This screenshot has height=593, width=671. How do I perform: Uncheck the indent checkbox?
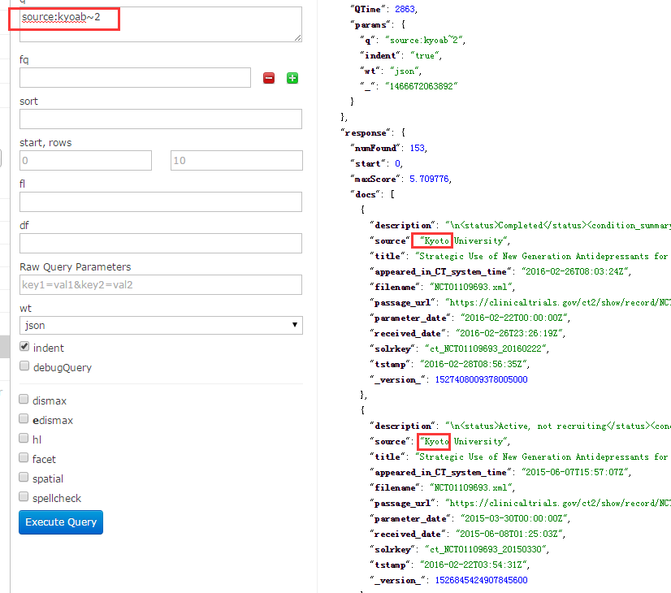(24, 347)
